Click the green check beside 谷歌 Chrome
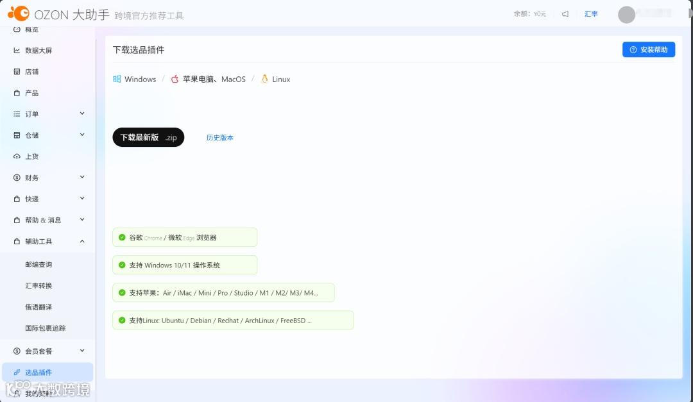This screenshot has height=402, width=693. (122, 237)
